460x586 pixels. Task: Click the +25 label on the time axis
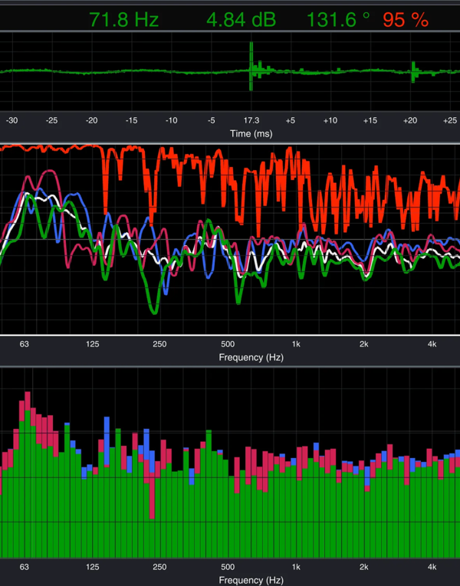450,120
